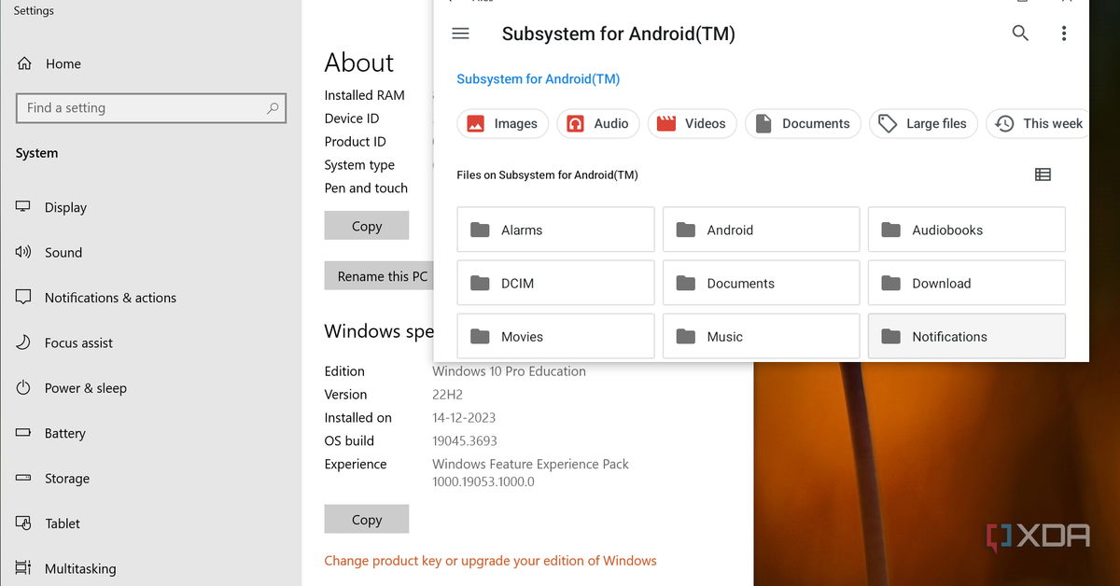
Task: Select the Large files filter chip
Action: [924, 123]
